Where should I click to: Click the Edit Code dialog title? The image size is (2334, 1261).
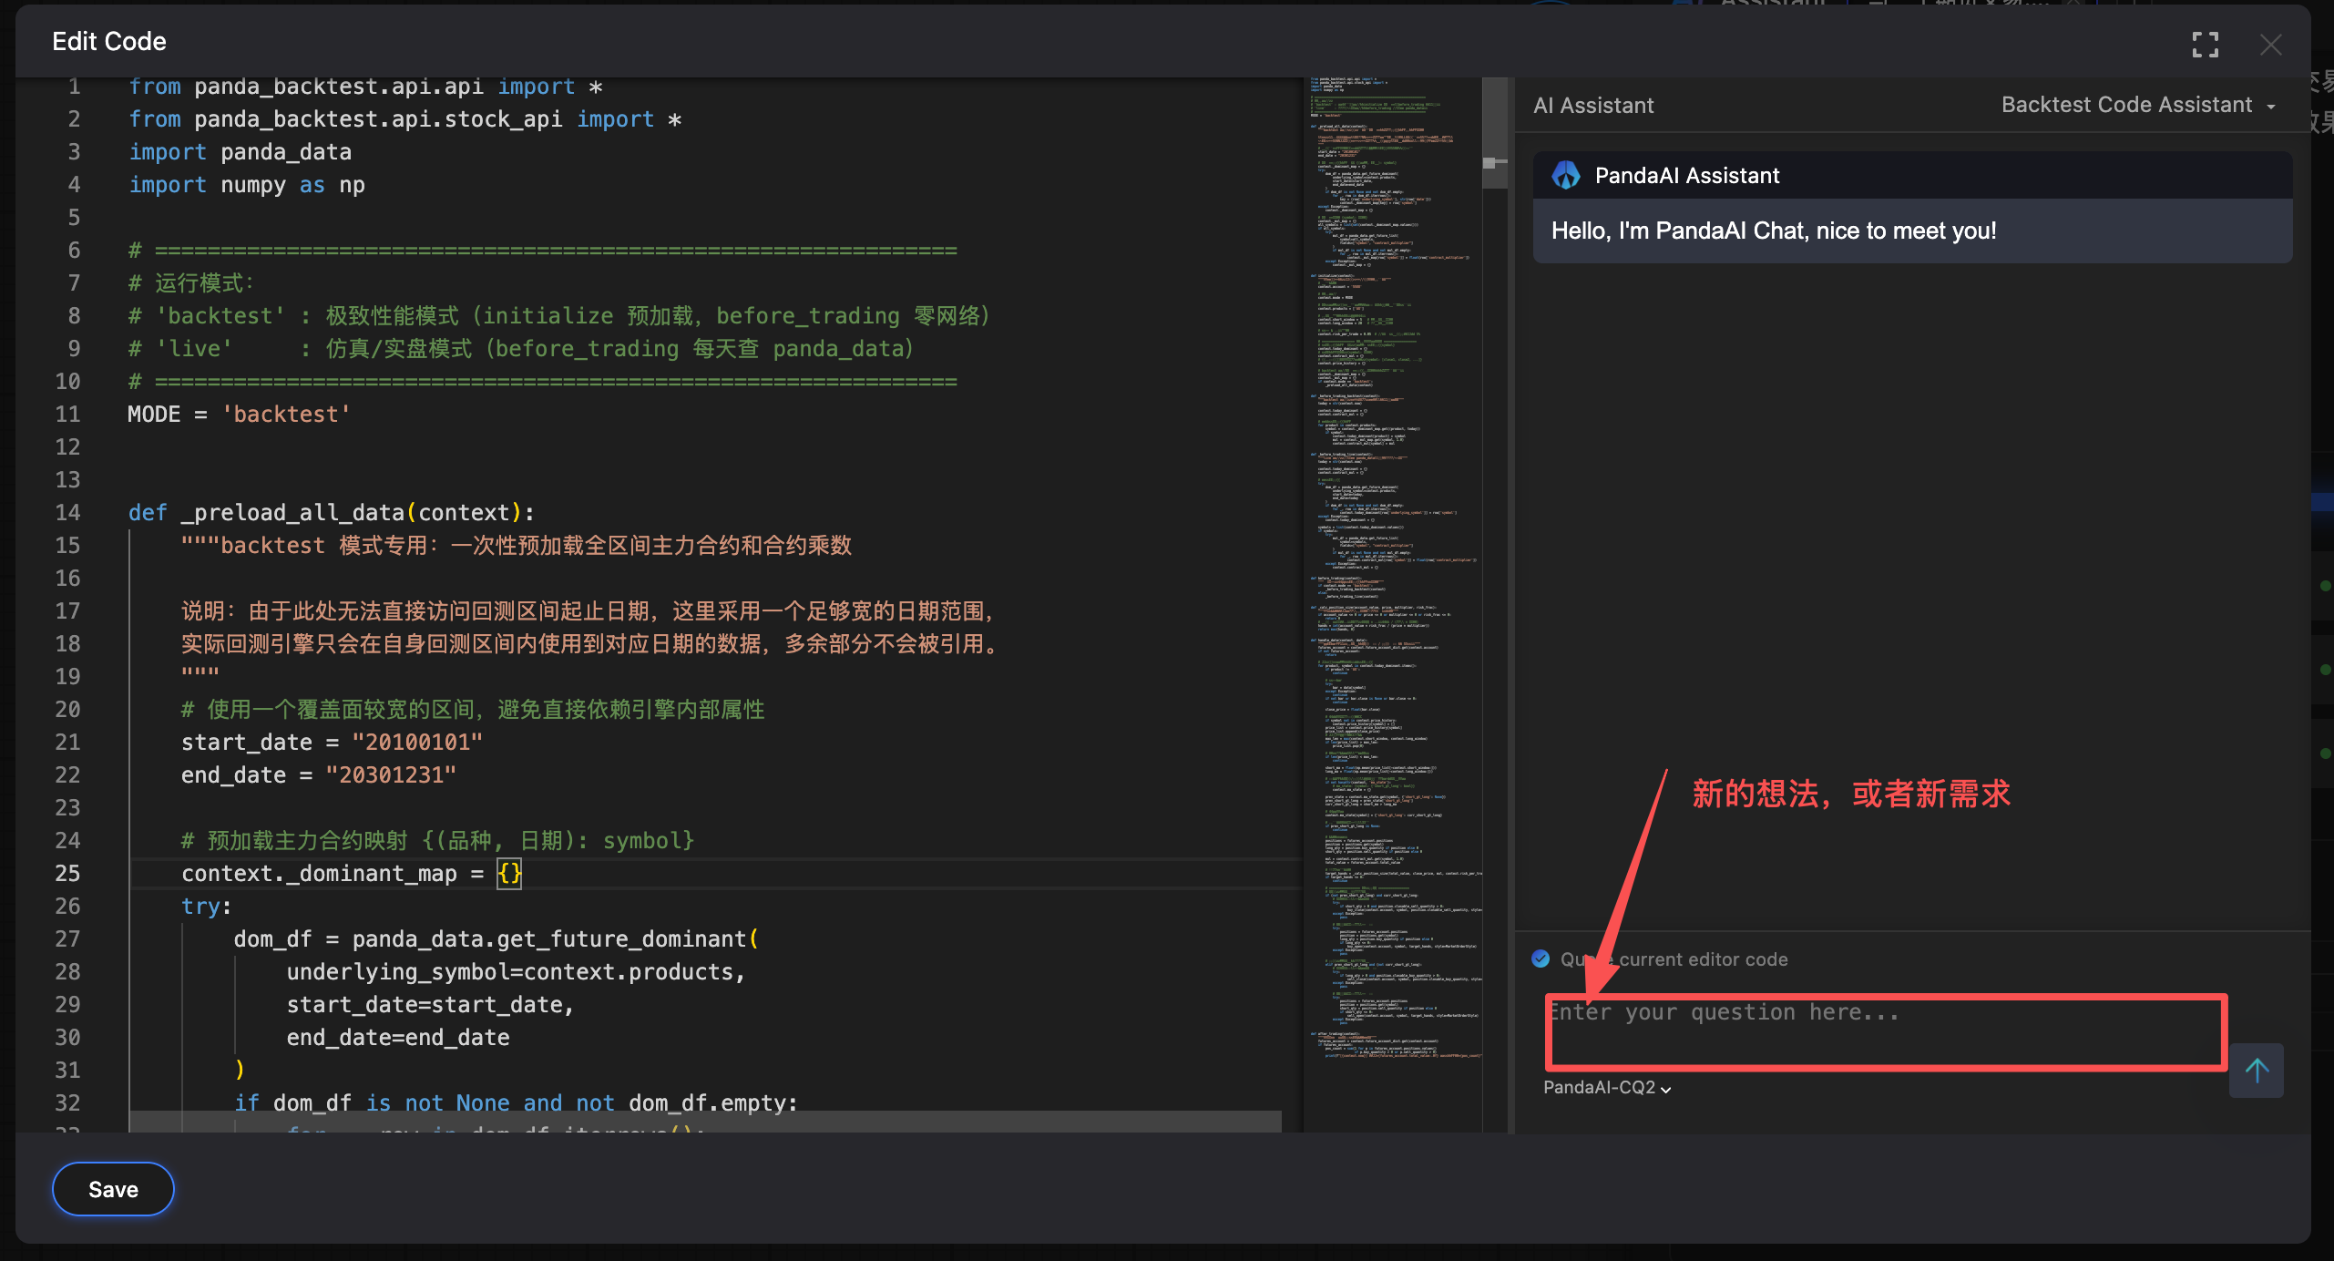(109, 42)
